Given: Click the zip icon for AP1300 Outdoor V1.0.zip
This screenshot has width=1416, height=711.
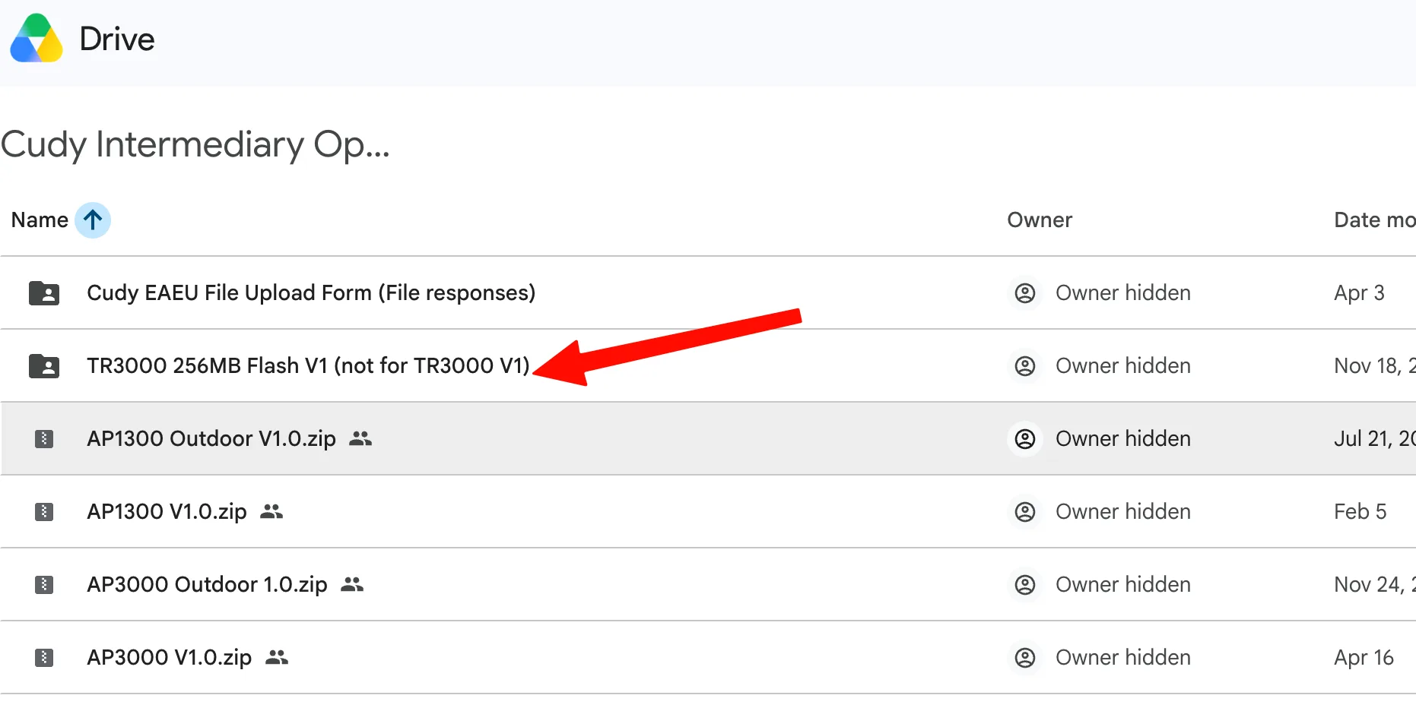Looking at the screenshot, I should pos(44,439).
